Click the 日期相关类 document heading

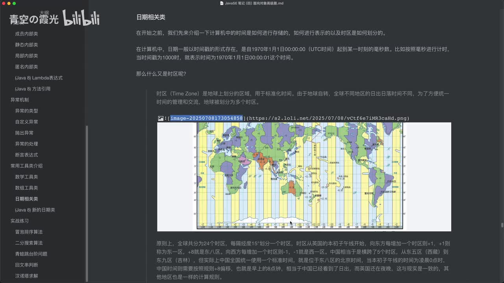pos(150,17)
